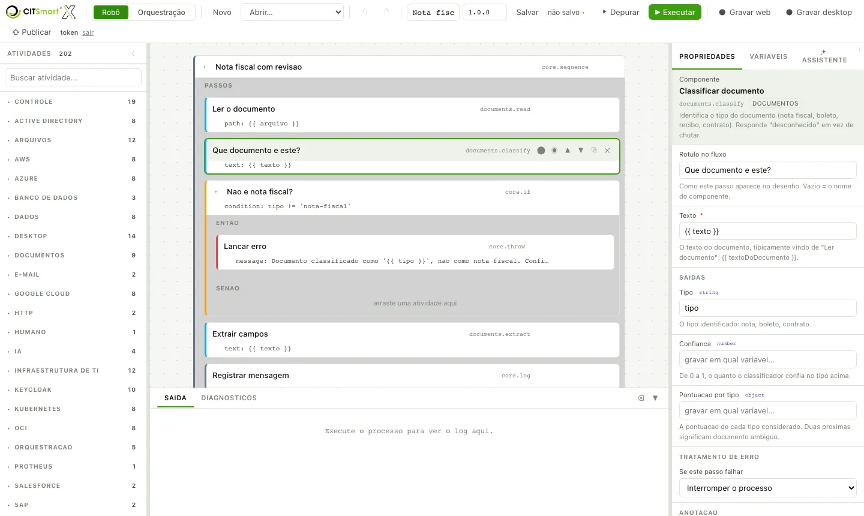
Task: Expand the KUBERNETES category
Action: [72, 409]
